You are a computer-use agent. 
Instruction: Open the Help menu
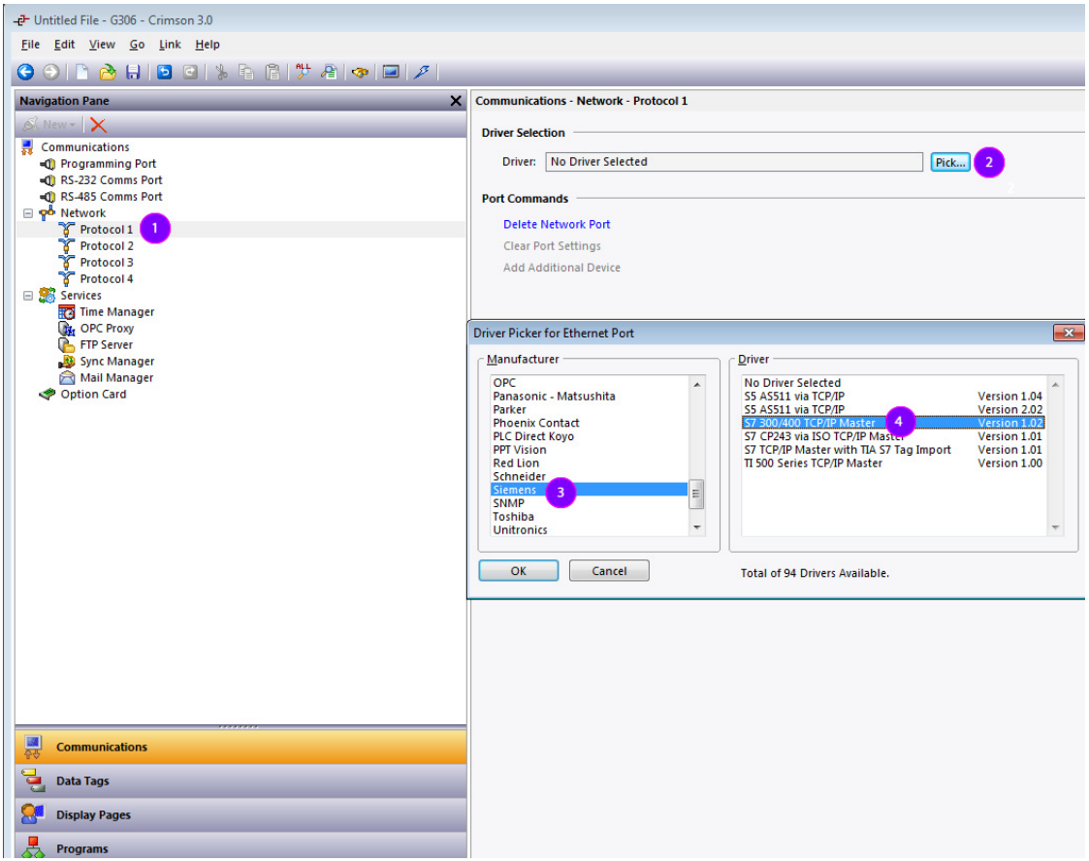[x=207, y=45]
